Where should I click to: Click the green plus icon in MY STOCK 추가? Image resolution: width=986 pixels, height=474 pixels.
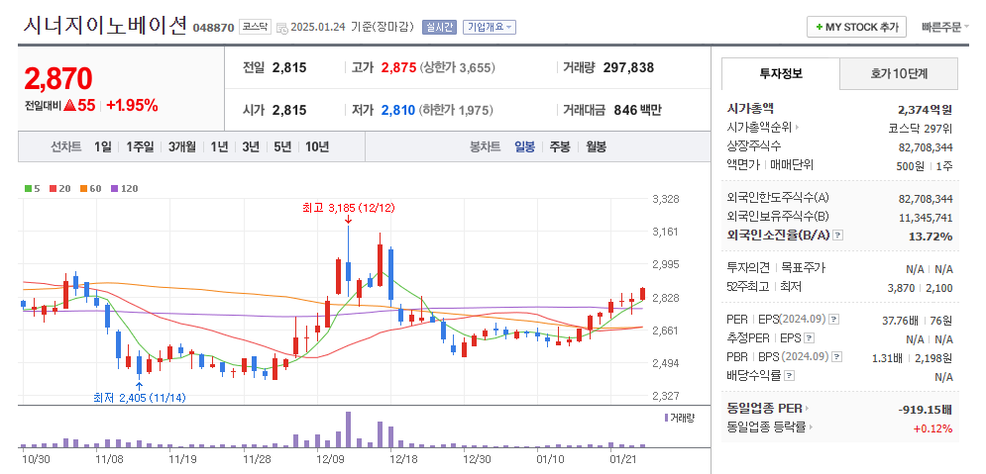coord(819,27)
